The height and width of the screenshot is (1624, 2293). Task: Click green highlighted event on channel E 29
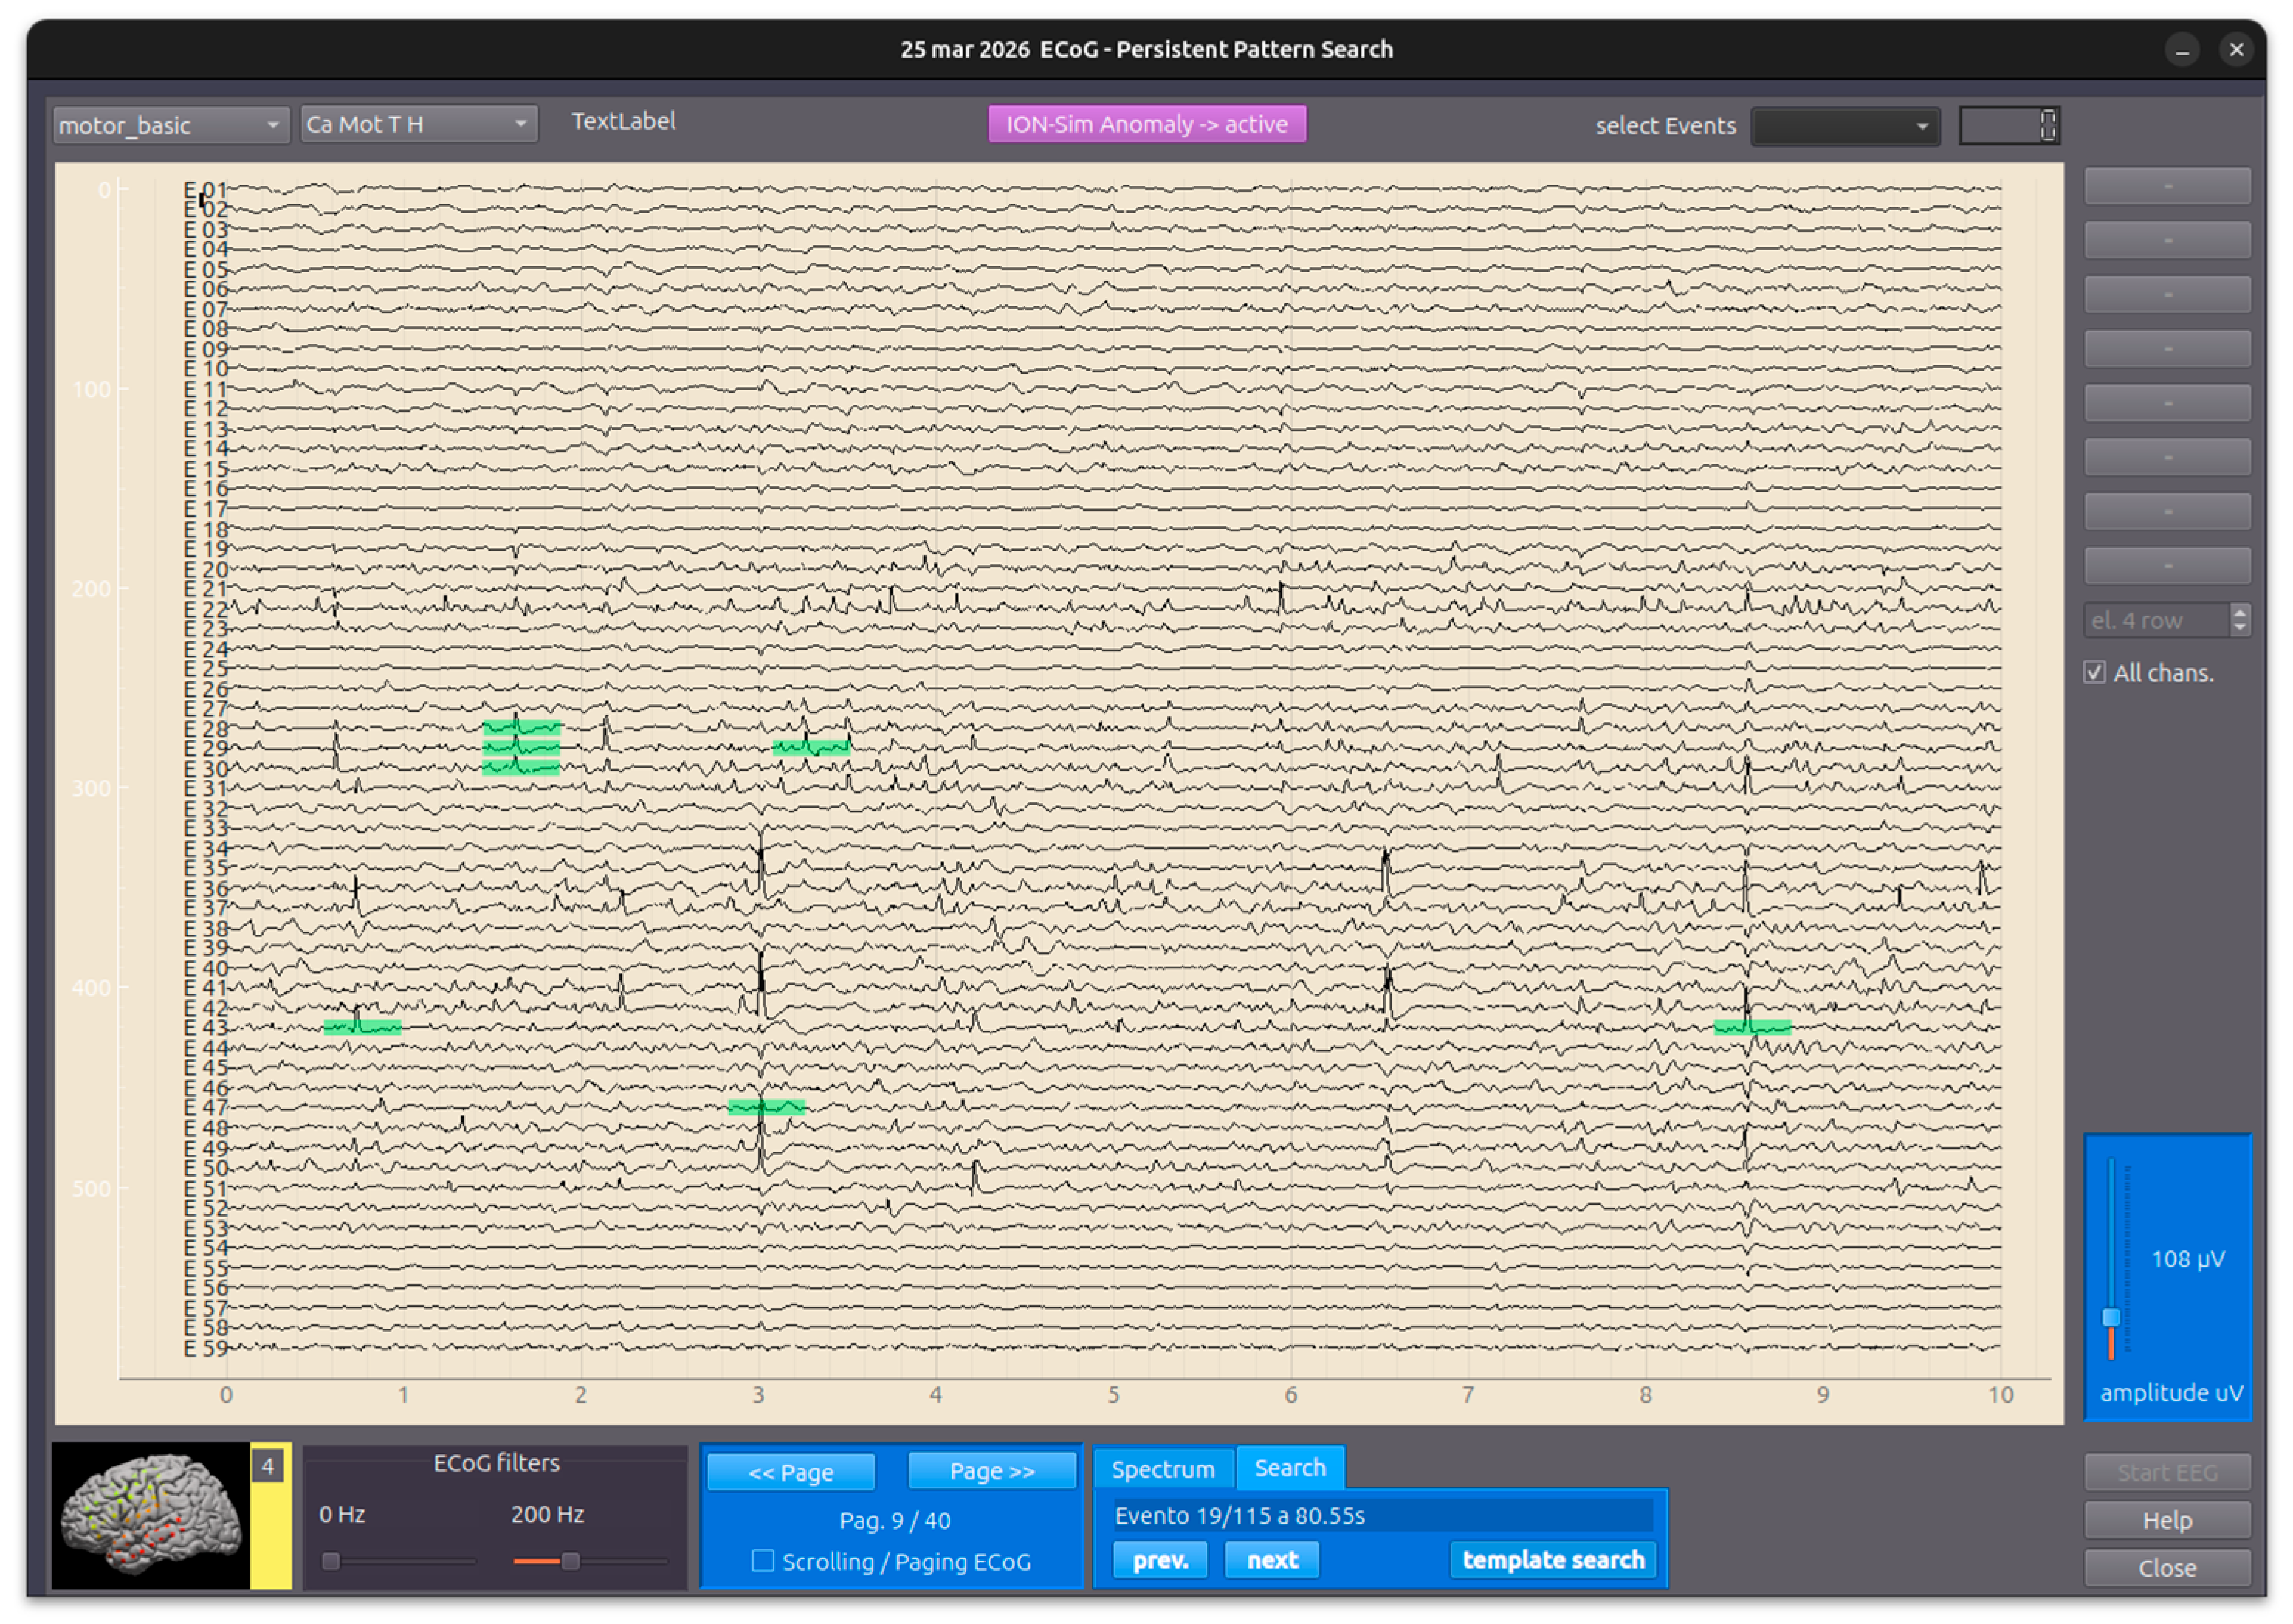810,747
